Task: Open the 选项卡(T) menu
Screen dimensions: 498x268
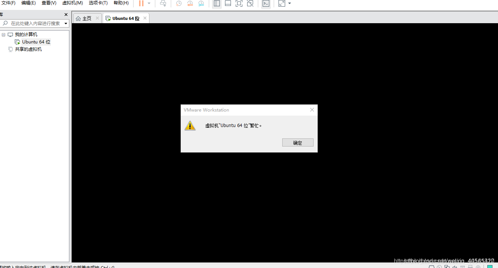Action: click(x=98, y=3)
